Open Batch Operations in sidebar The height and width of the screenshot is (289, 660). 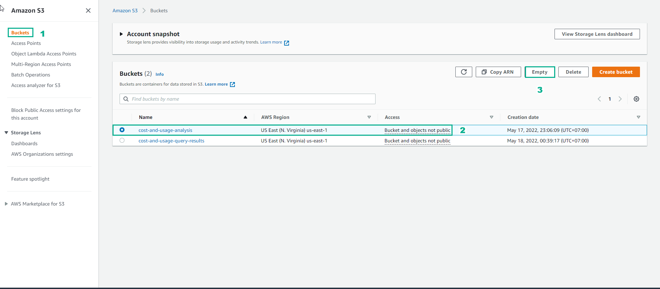pos(31,75)
